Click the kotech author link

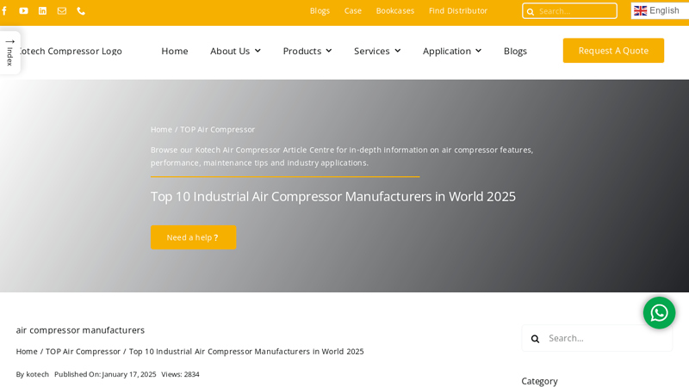(37, 374)
